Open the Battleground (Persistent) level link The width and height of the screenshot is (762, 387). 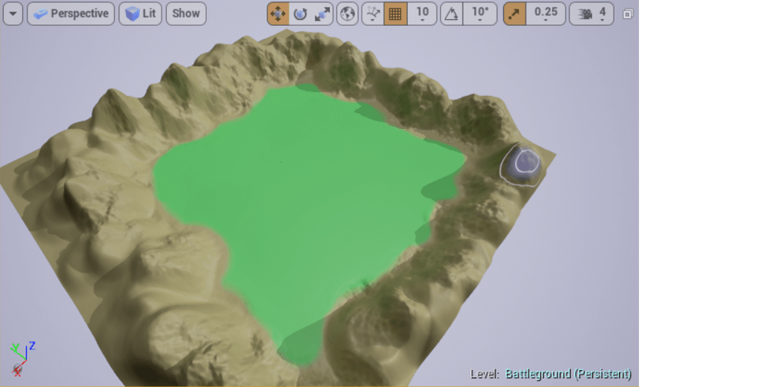point(568,374)
